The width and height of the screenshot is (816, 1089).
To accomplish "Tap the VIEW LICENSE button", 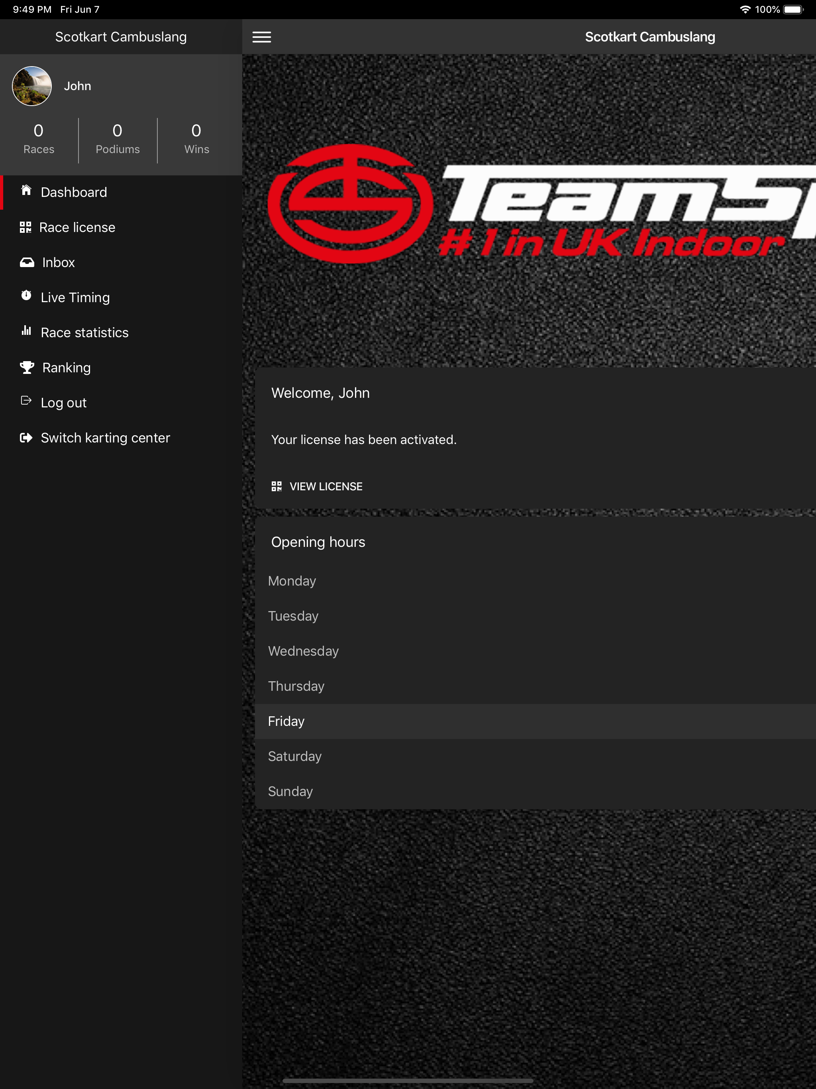I will tap(317, 486).
